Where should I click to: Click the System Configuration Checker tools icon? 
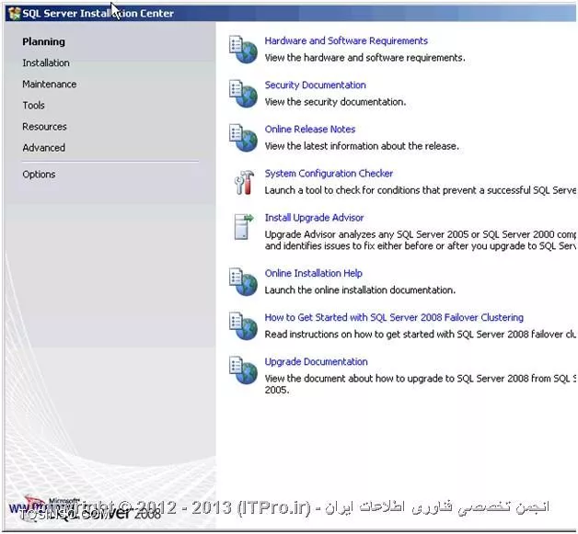[x=244, y=182]
